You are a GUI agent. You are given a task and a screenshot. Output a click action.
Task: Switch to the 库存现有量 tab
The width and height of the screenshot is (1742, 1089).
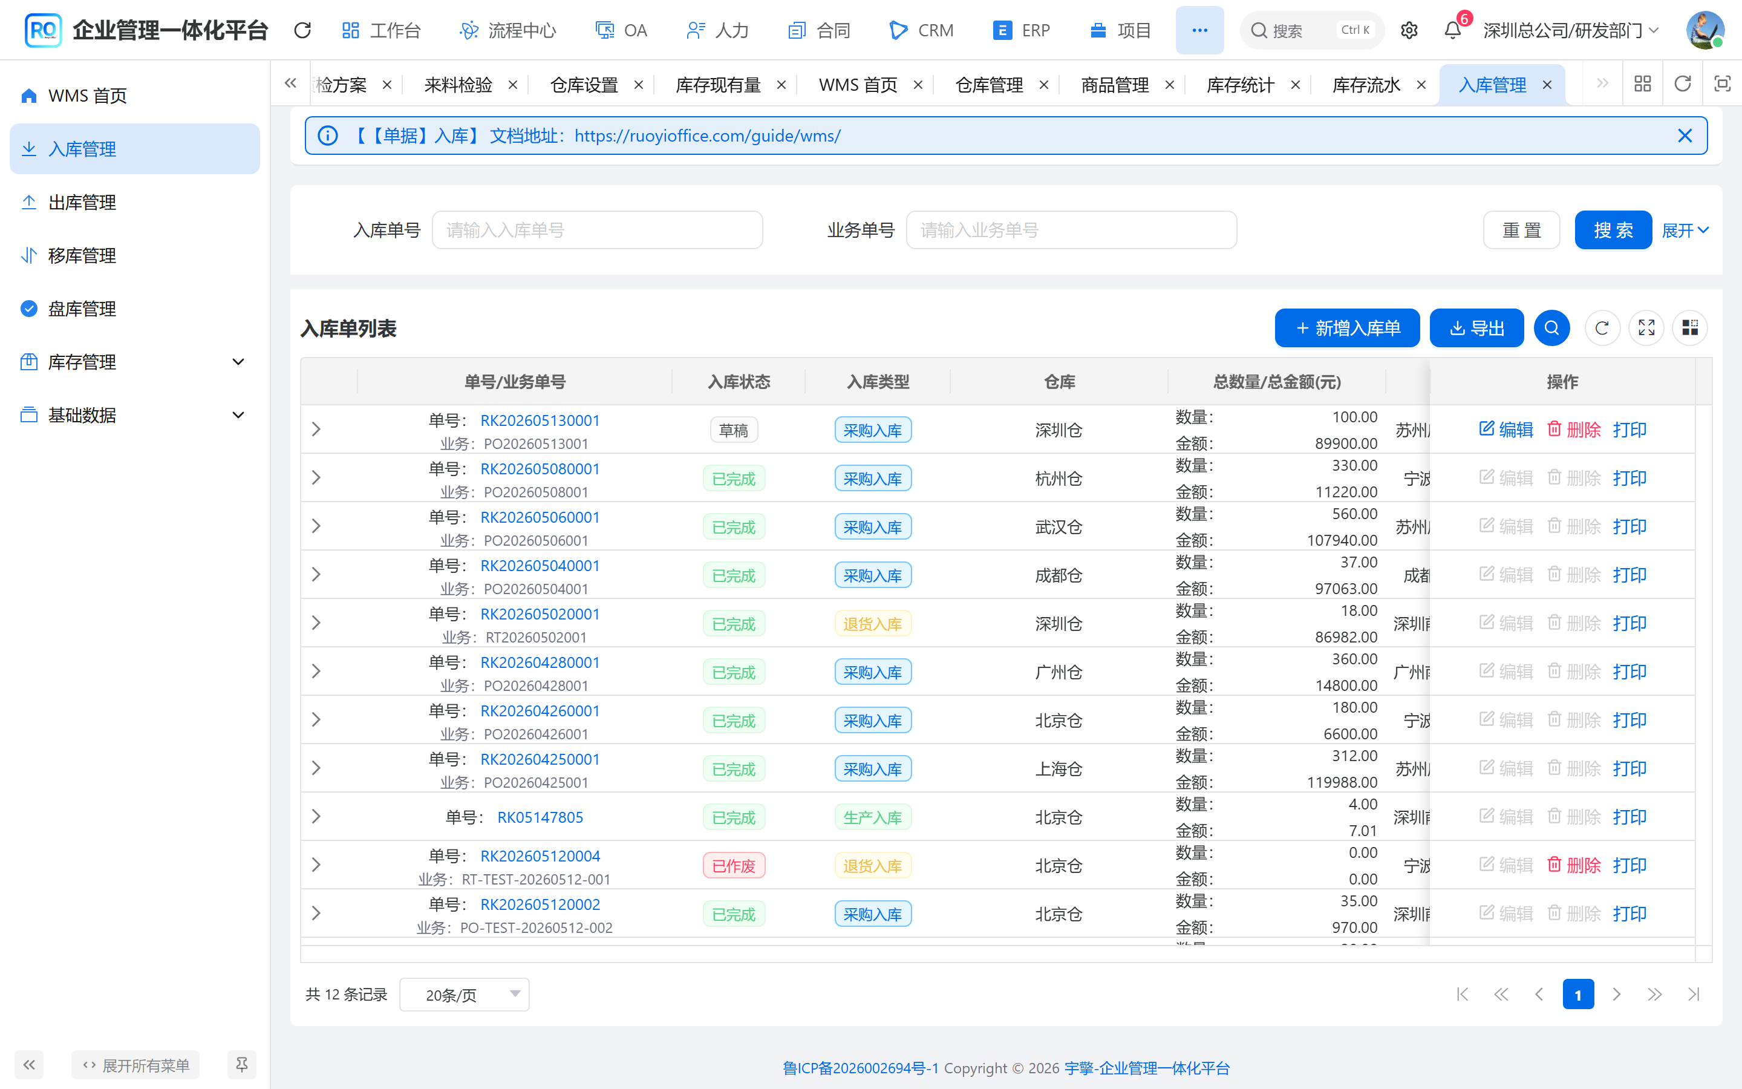click(x=718, y=85)
